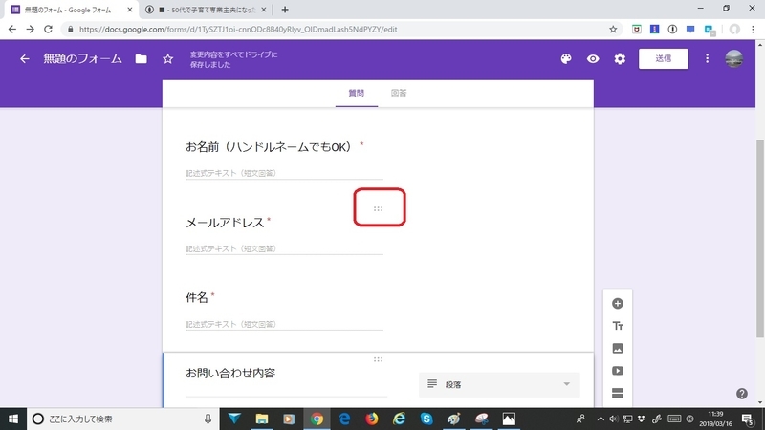Click the taskbar search box
The image size is (765, 430).
[122, 419]
